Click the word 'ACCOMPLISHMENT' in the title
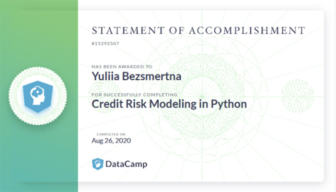The height and width of the screenshot is (192, 336). (247, 30)
